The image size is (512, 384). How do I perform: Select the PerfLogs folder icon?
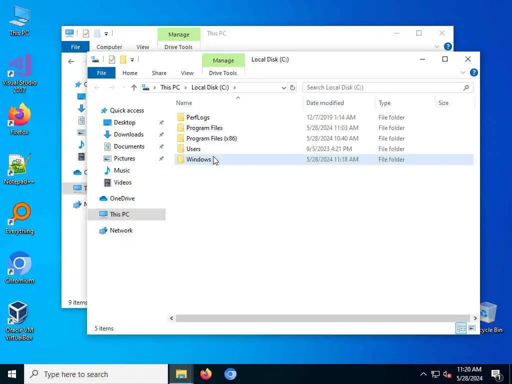(x=180, y=117)
